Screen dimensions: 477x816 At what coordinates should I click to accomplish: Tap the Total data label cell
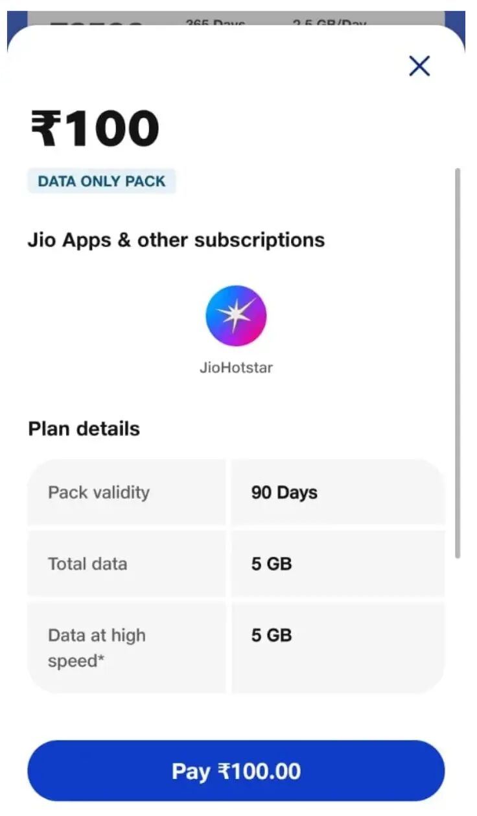click(x=87, y=564)
